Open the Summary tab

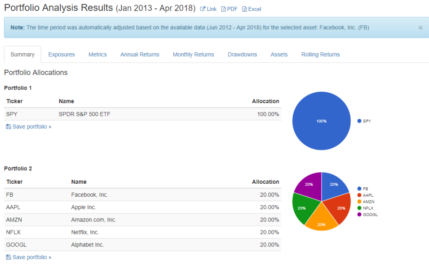point(23,55)
